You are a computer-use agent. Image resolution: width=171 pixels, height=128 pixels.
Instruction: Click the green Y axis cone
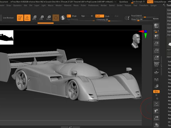click(146, 36)
